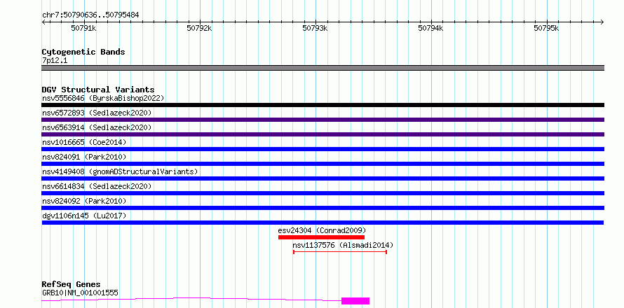Open nsv4149408 (gnomADStructuralVariants) label
624x308 pixels.
(x=120, y=171)
